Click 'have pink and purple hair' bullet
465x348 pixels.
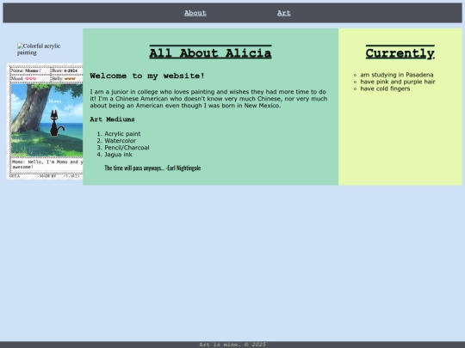(x=397, y=82)
